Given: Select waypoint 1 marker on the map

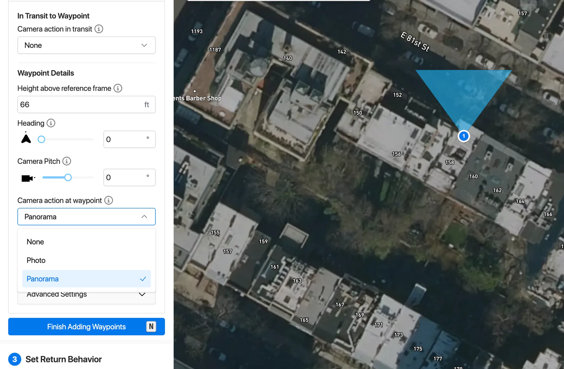Looking at the screenshot, I should pyautogui.click(x=464, y=136).
